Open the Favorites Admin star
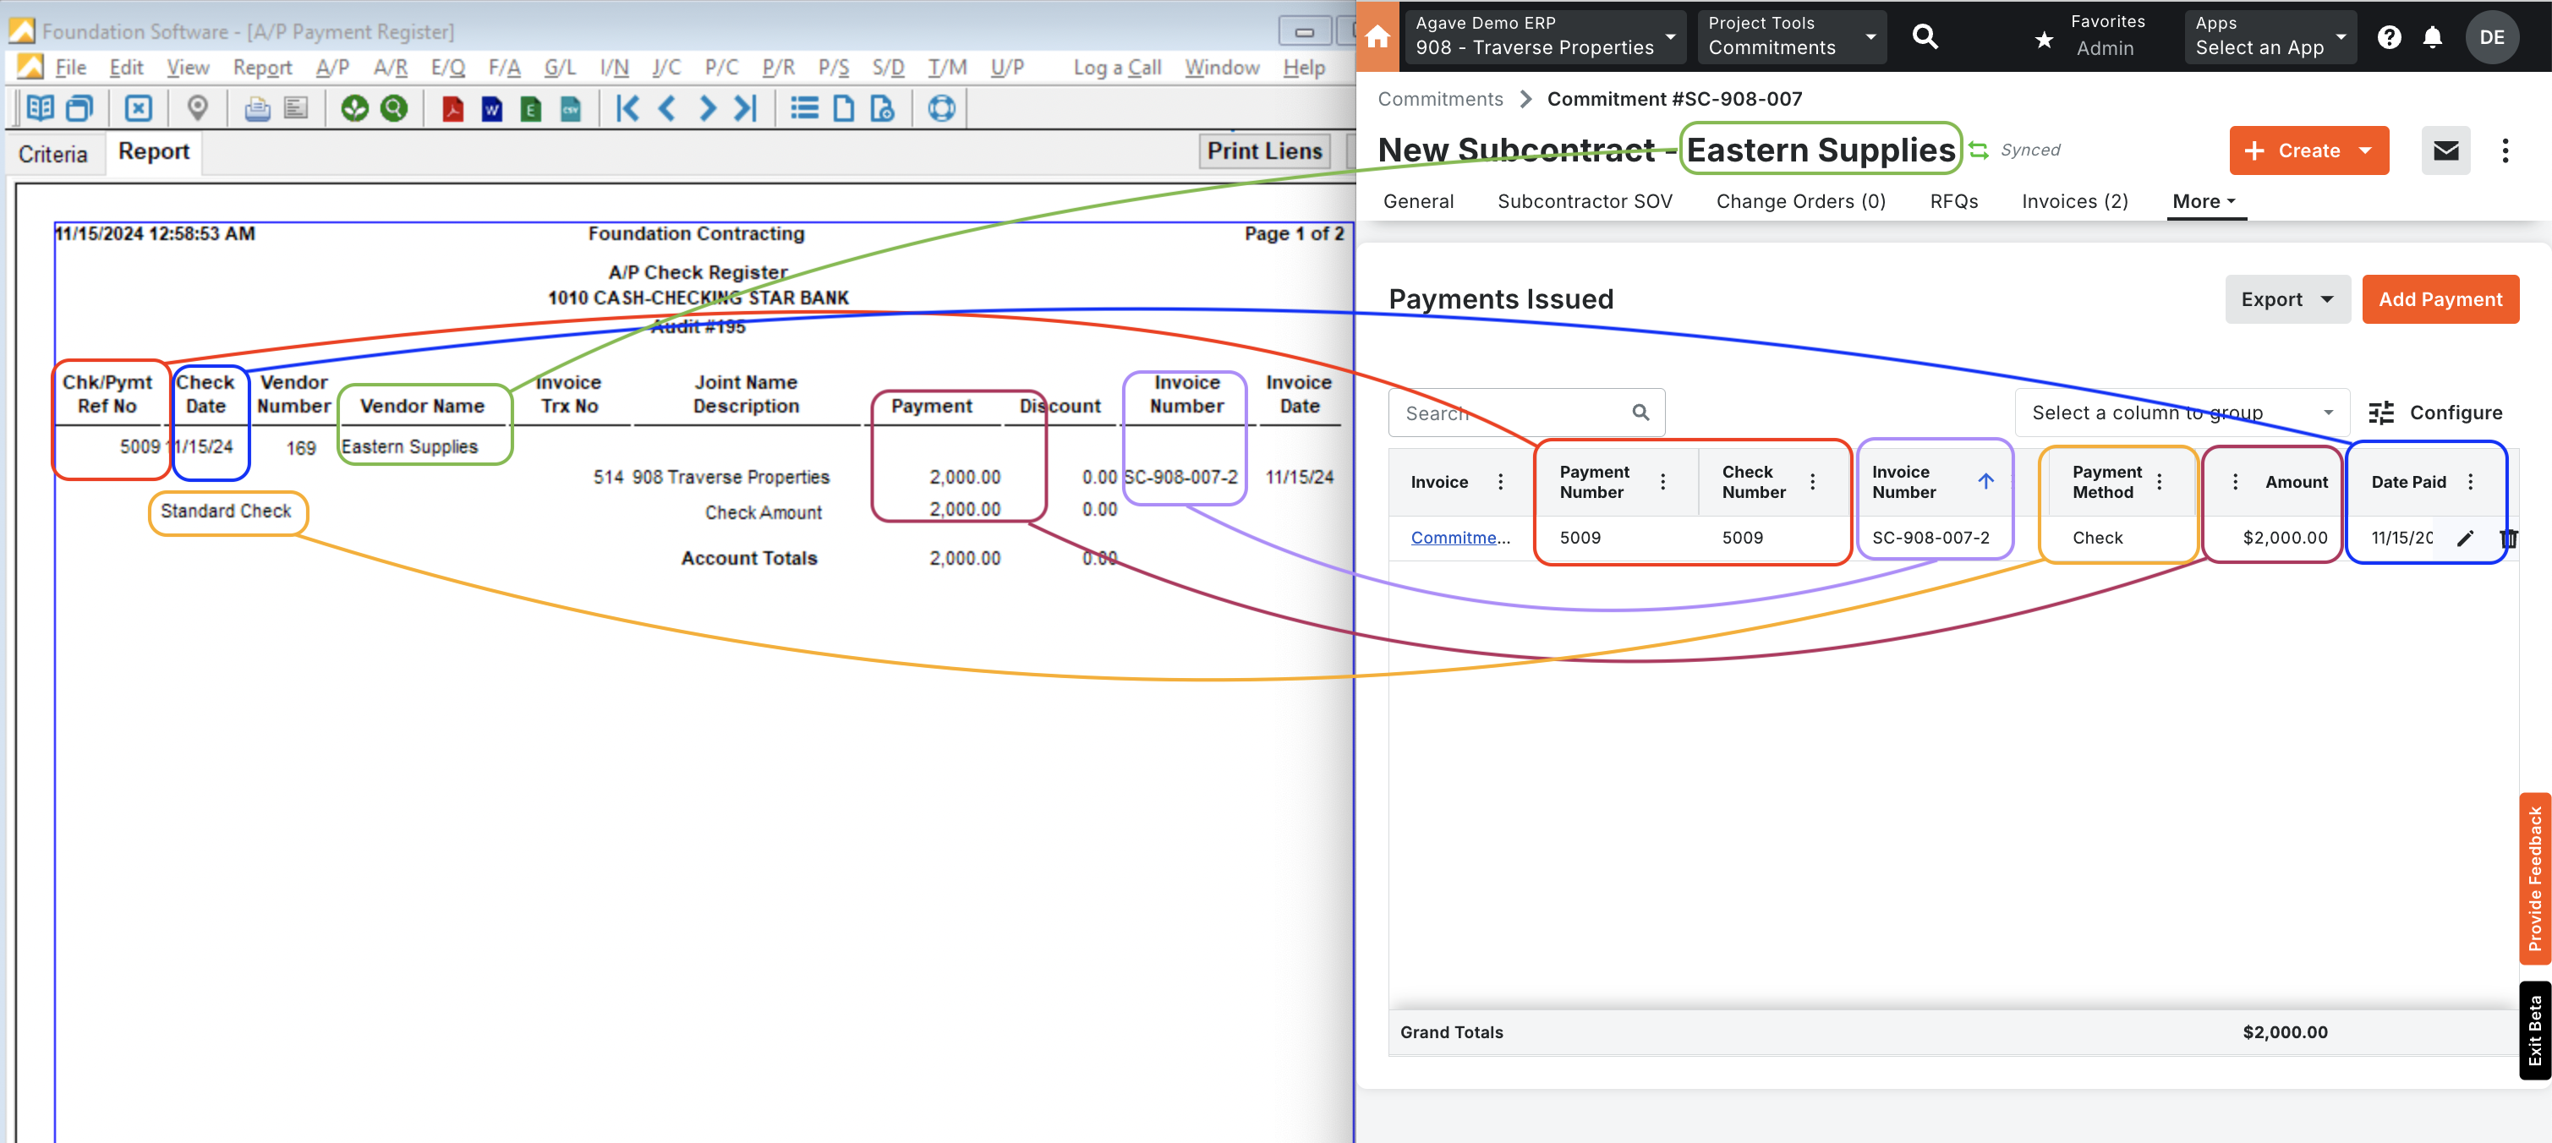 [2043, 40]
